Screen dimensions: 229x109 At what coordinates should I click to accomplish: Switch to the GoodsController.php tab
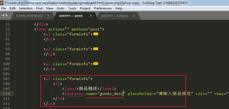[x=29, y=16]
